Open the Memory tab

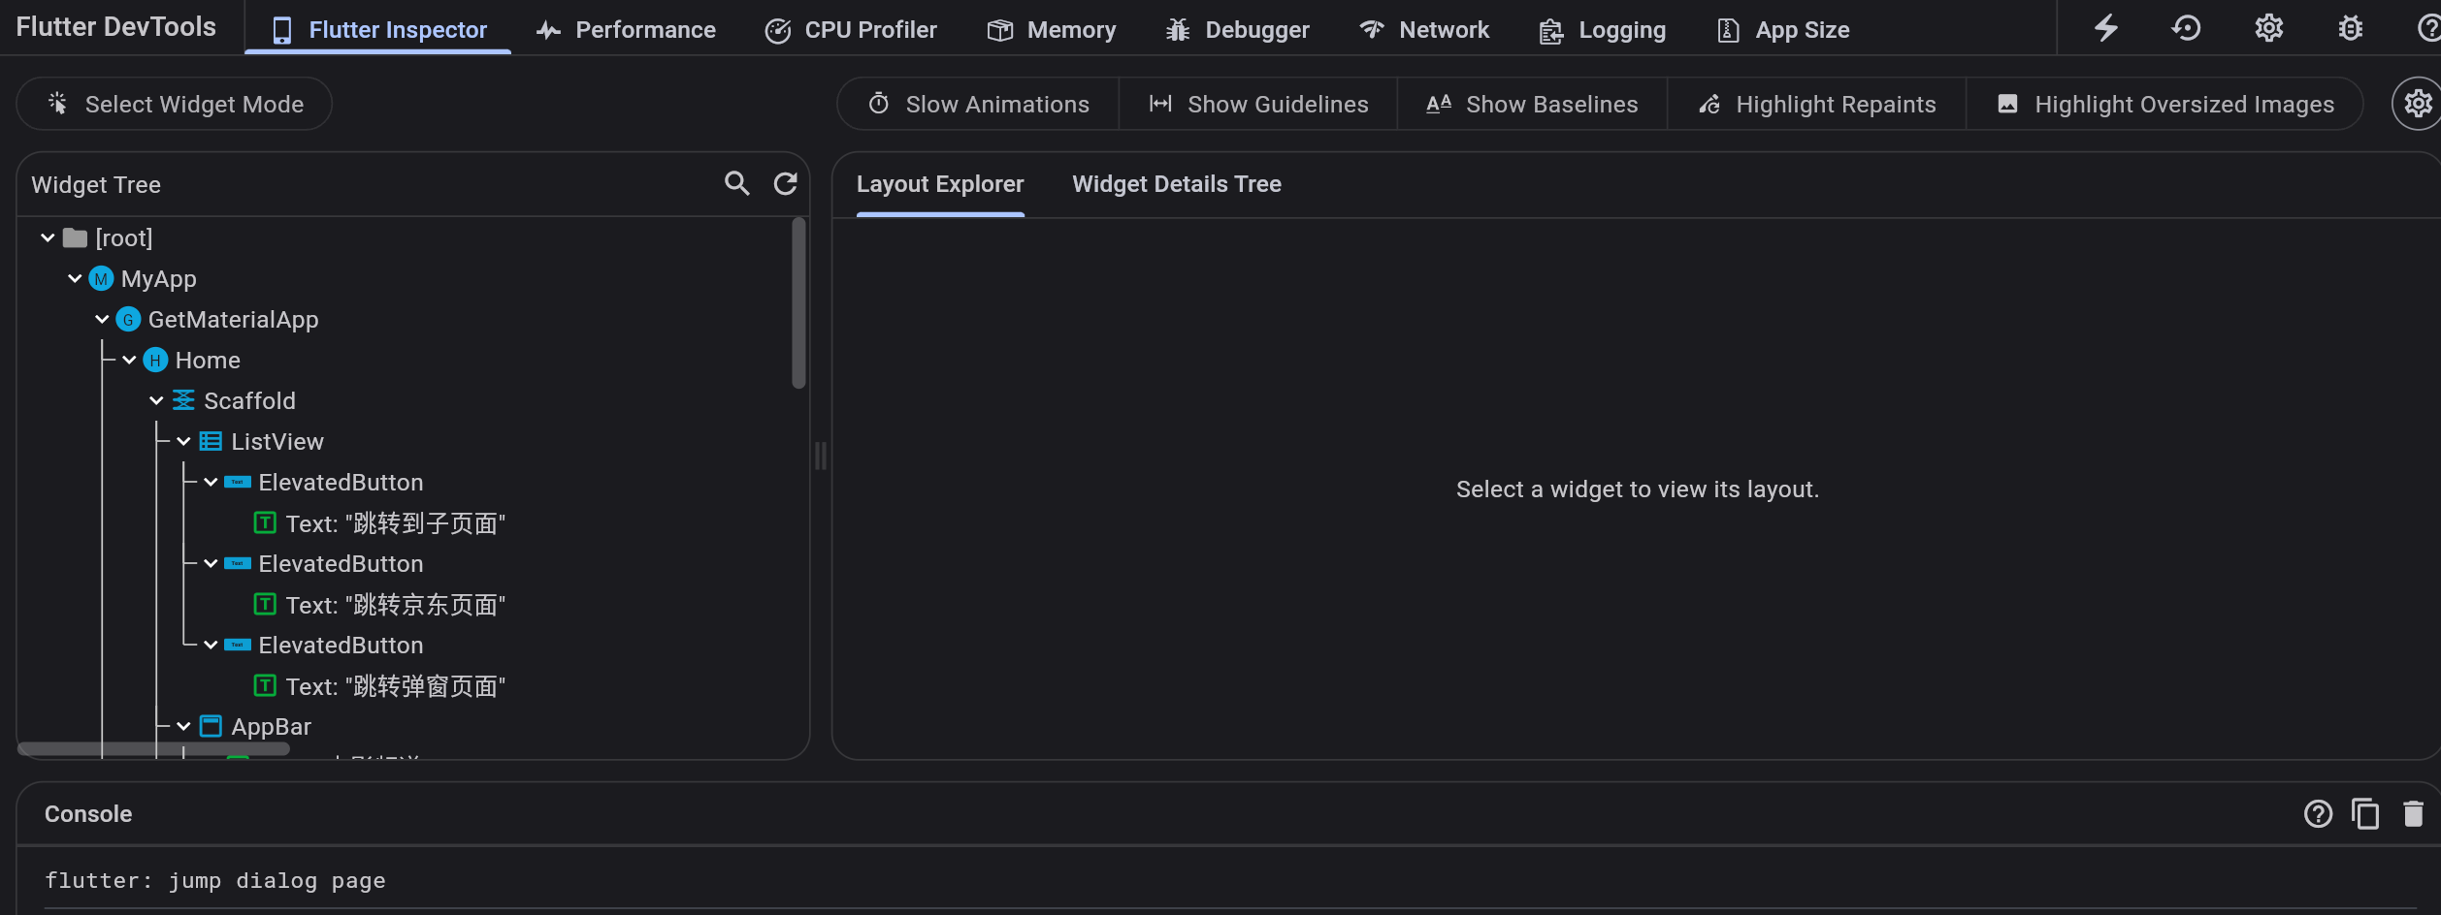(1052, 30)
